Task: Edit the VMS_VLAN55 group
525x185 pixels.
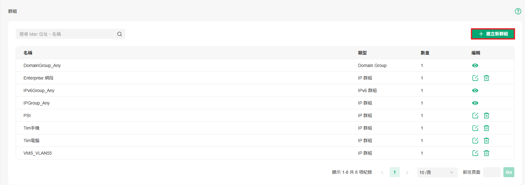Action: point(475,153)
